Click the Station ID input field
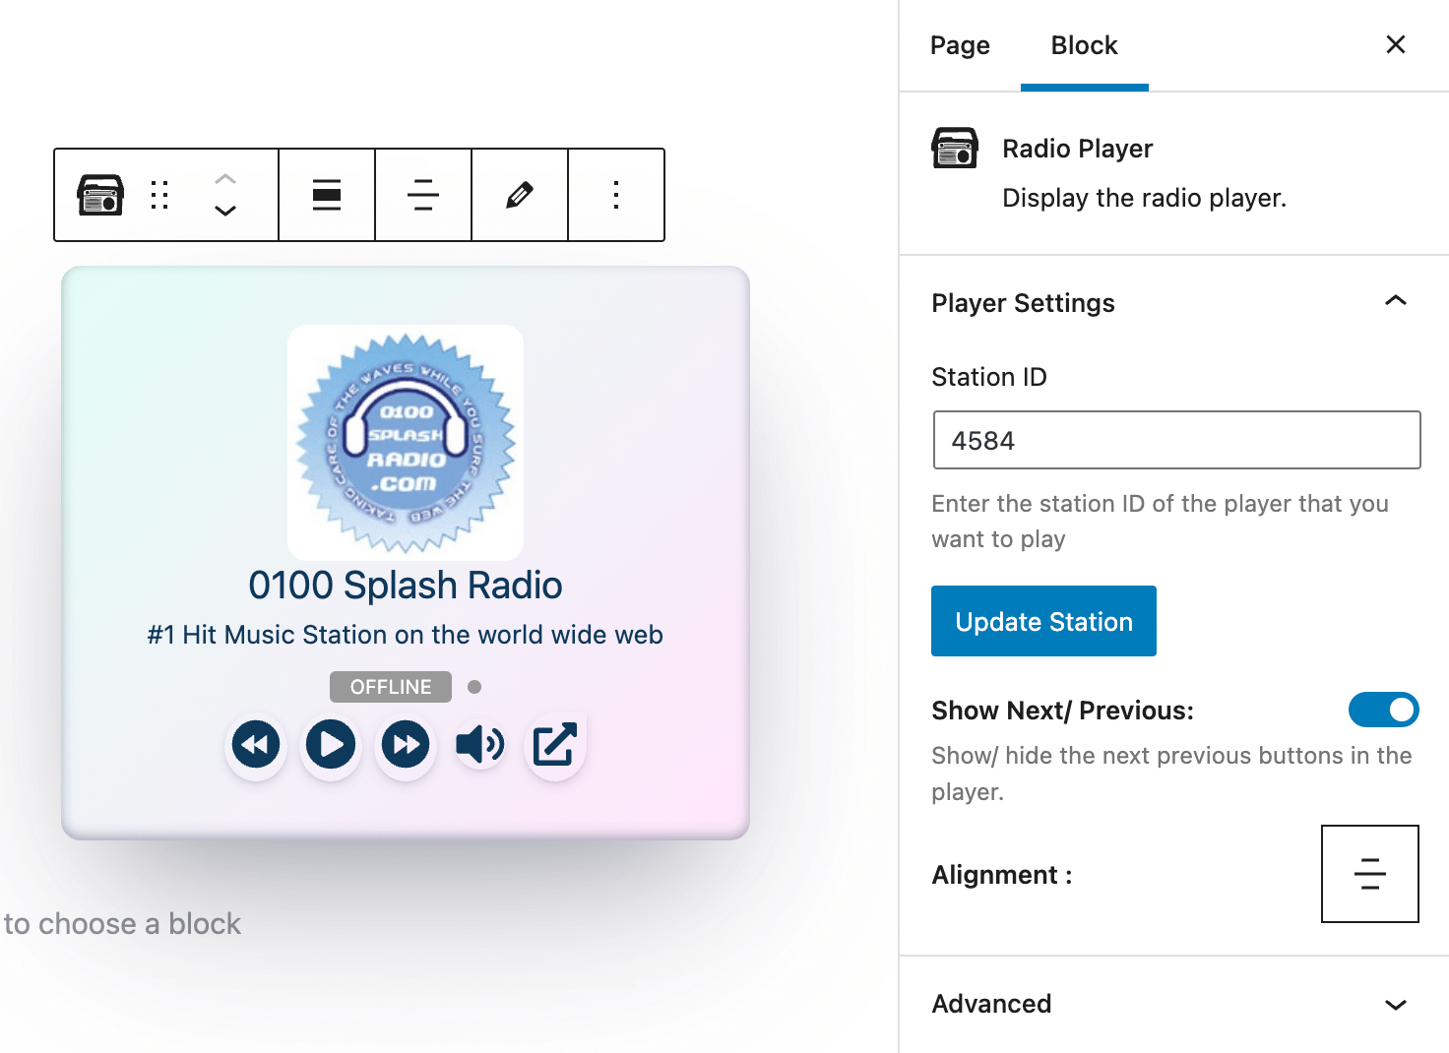Viewport: 1449px width, 1053px height. coord(1176,440)
